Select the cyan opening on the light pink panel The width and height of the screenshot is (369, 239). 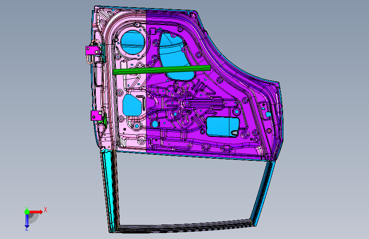(132, 105)
